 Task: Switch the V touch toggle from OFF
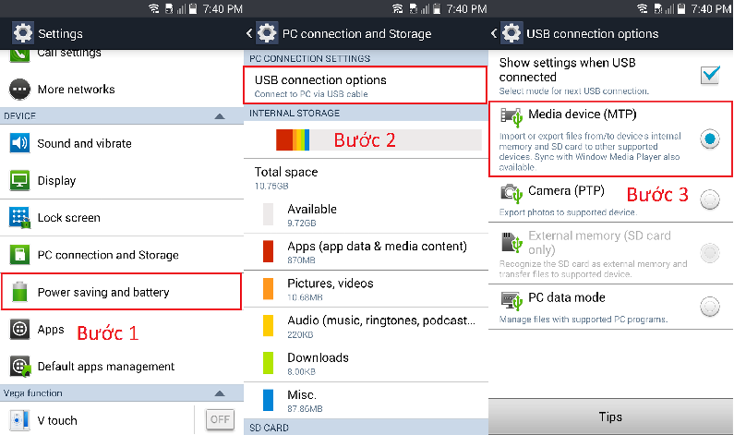click(x=220, y=420)
